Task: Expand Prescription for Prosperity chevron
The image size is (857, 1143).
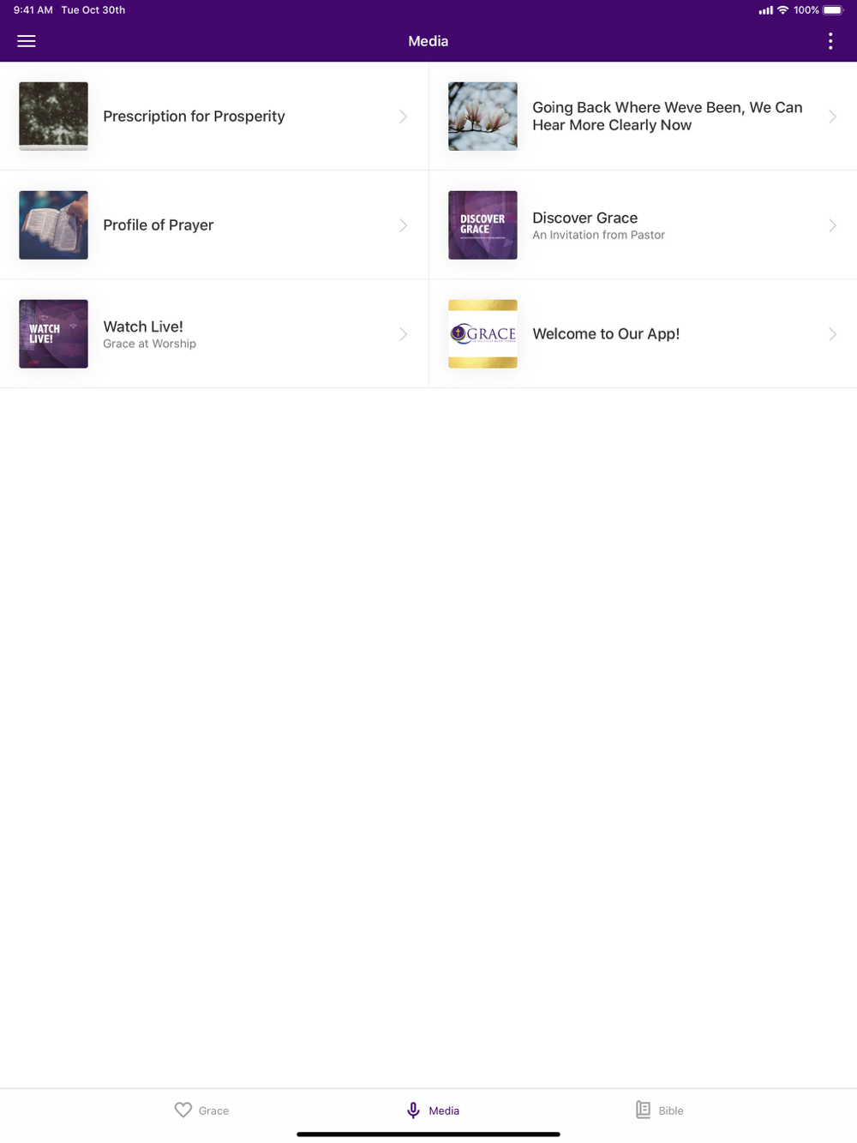Action: (403, 117)
